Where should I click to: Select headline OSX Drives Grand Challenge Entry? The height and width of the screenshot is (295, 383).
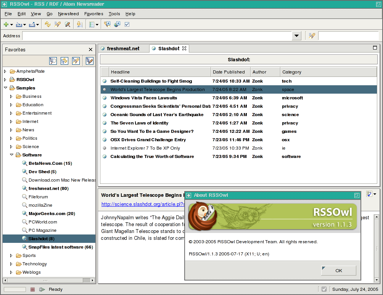pyautogui.click(x=148, y=140)
